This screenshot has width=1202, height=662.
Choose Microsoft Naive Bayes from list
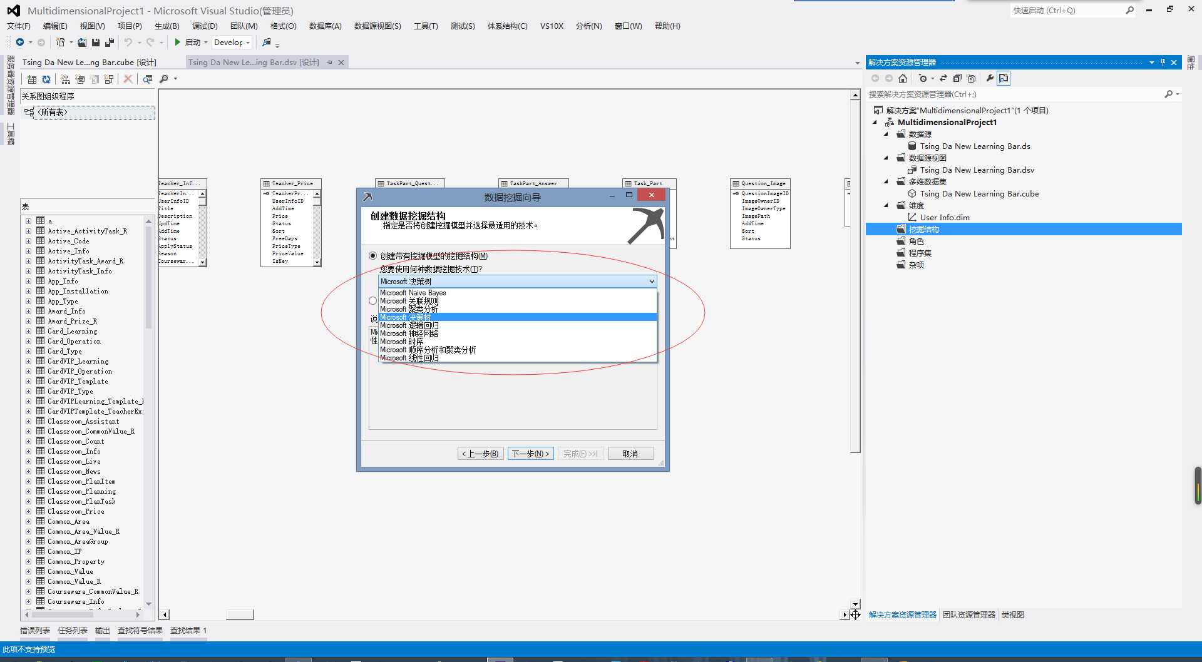coord(518,293)
